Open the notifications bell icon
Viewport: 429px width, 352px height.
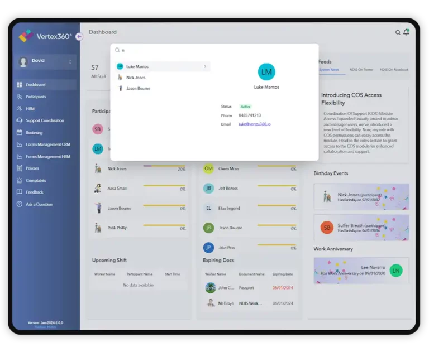(406, 32)
